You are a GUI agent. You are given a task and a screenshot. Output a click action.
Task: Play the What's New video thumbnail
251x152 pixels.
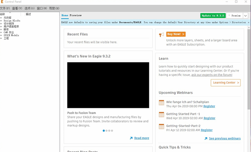click(x=108, y=85)
